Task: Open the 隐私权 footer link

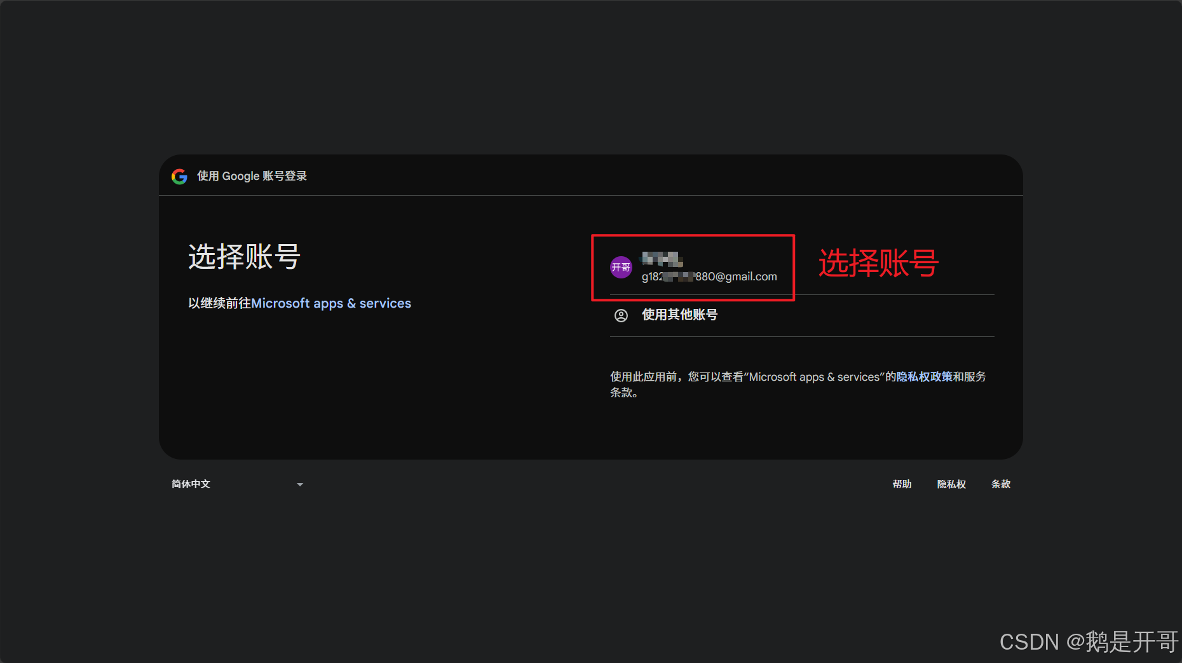Action: coord(951,484)
